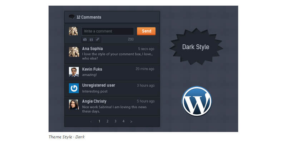
Task: Open Ana Sophia's avatar picture
Action: pos(74,52)
